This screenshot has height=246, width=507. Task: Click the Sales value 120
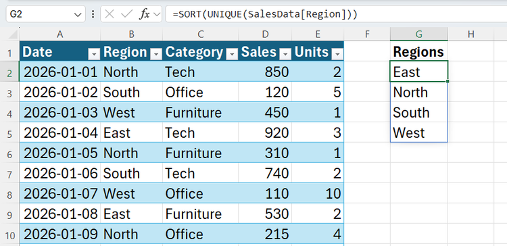pos(265,92)
